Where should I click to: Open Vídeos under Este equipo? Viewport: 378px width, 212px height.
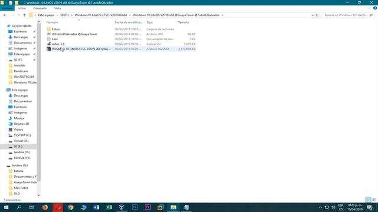point(18,130)
